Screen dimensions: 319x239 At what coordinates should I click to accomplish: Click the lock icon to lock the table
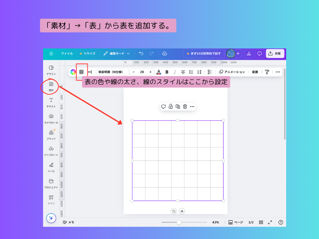pos(171,106)
